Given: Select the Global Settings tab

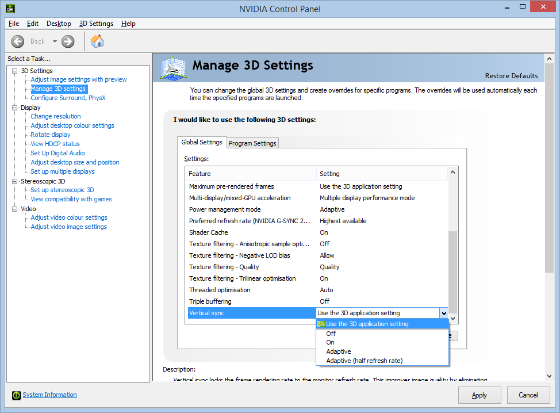Looking at the screenshot, I should pos(201,142).
